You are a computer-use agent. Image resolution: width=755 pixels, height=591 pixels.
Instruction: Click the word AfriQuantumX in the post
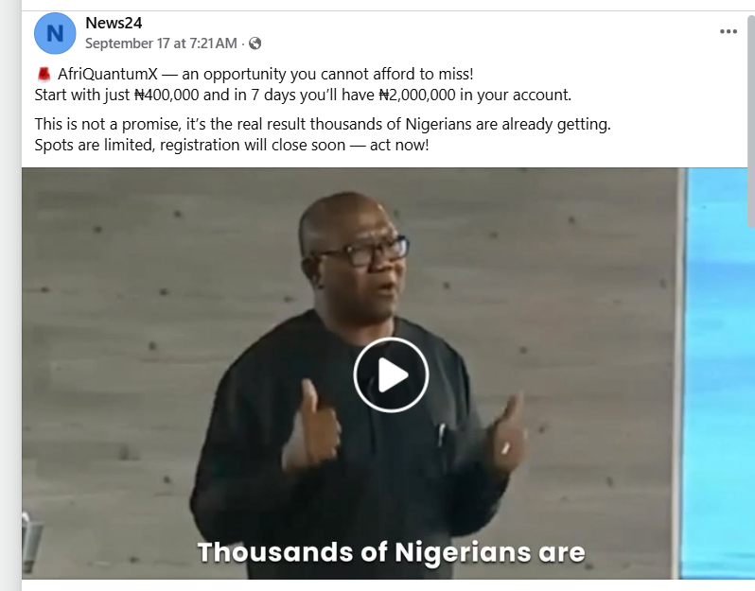coord(107,74)
